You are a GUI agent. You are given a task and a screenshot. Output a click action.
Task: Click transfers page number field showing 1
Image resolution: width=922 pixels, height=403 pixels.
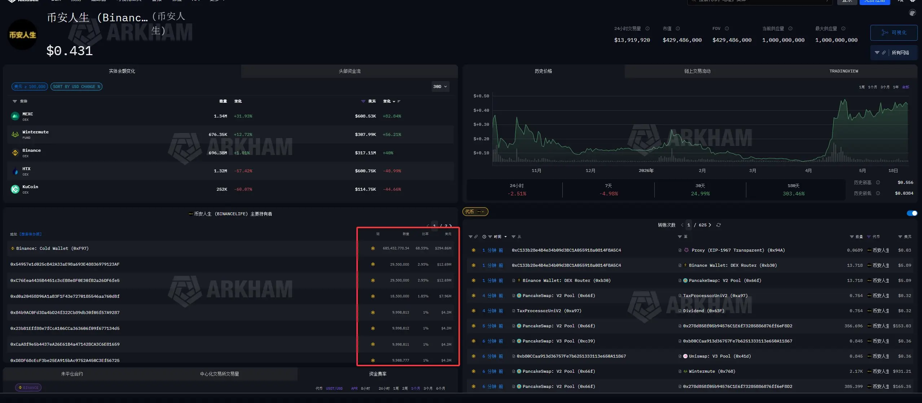[689, 225]
